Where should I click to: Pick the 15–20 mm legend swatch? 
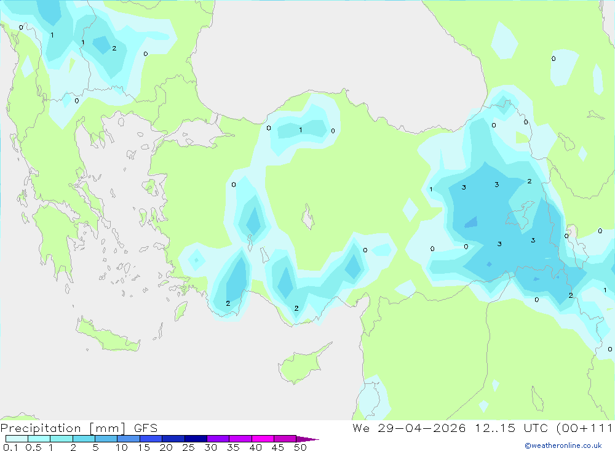[151, 439]
